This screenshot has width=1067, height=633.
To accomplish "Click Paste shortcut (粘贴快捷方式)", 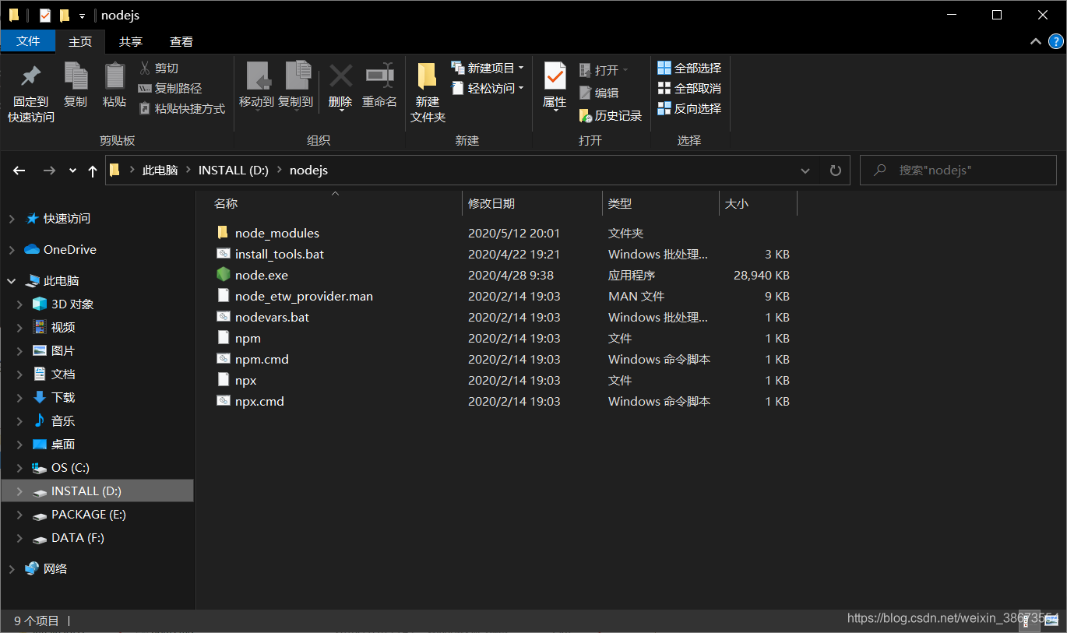I will [x=182, y=108].
